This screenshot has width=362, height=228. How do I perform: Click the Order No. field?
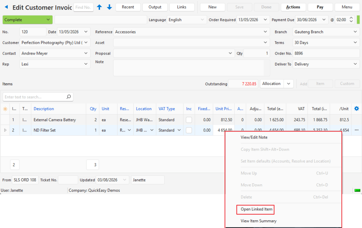pos(326,53)
